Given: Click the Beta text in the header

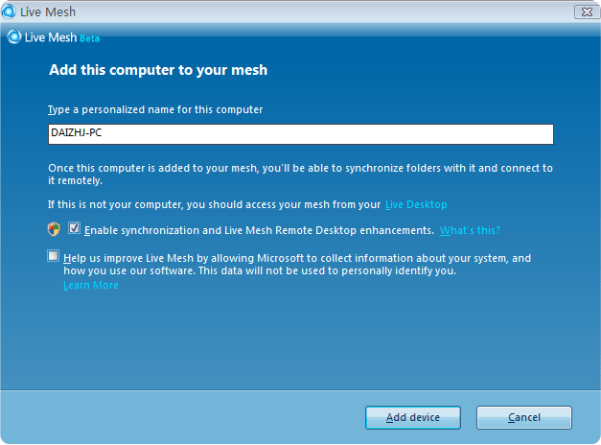Looking at the screenshot, I should (90, 38).
